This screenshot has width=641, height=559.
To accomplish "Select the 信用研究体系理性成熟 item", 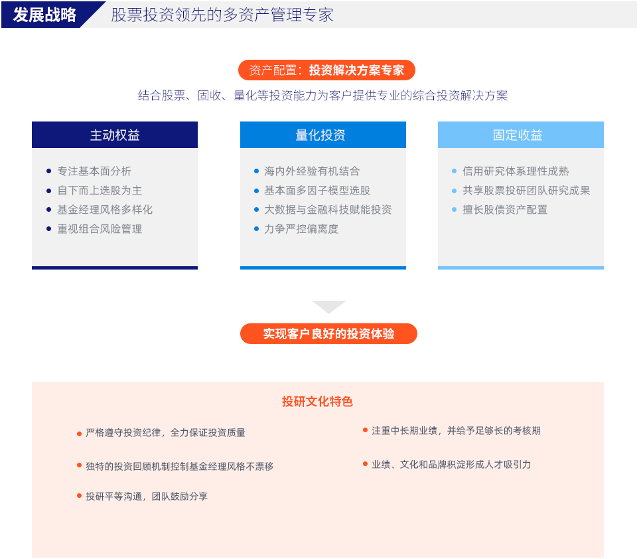I will tap(516, 171).
